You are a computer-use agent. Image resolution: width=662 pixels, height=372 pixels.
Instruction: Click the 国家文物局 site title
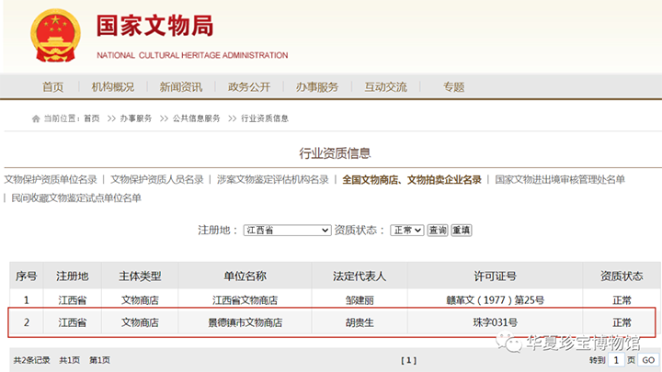[155, 26]
